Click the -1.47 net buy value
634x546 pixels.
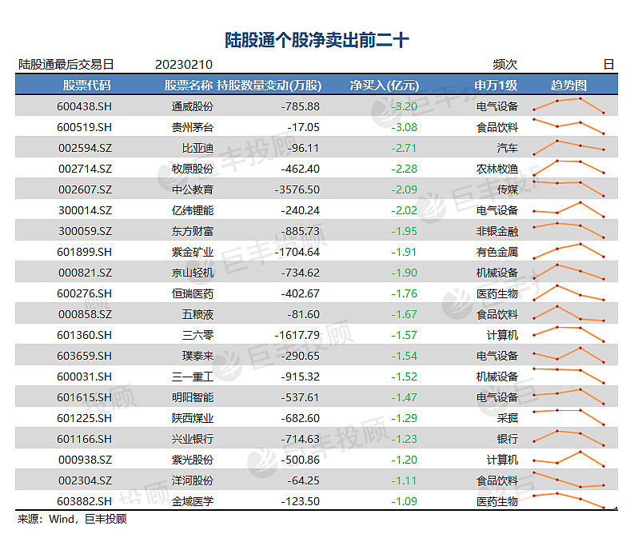pyautogui.click(x=404, y=397)
